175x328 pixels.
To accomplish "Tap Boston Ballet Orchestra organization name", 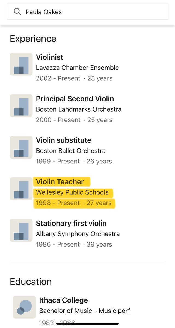I will coord(71,151).
